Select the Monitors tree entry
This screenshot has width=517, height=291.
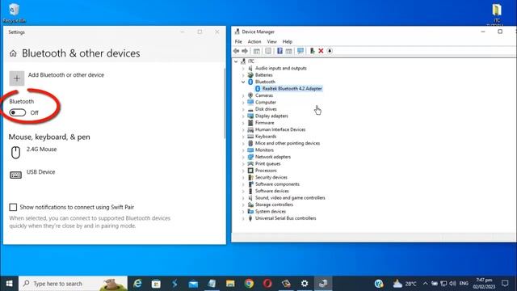tap(264, 150)
